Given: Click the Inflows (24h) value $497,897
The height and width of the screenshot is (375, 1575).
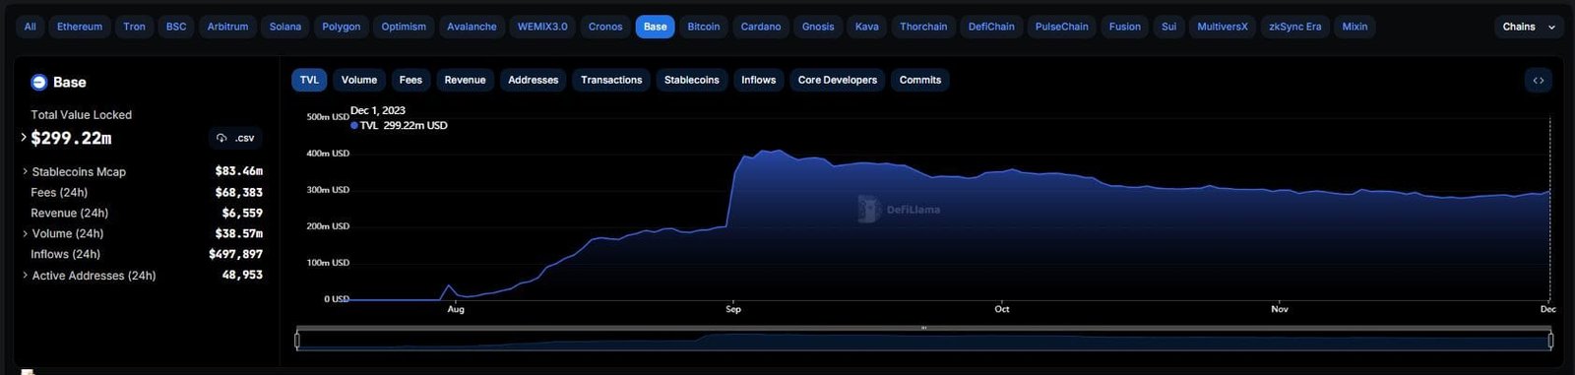Looking at the screenshot, I should [235, 255].
